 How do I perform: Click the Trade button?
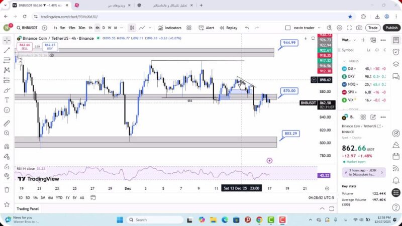[372, 28]
